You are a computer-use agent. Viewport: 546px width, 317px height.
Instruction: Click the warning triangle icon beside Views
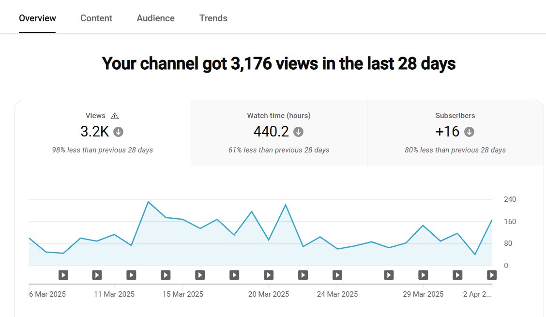[x=115, y=116]
